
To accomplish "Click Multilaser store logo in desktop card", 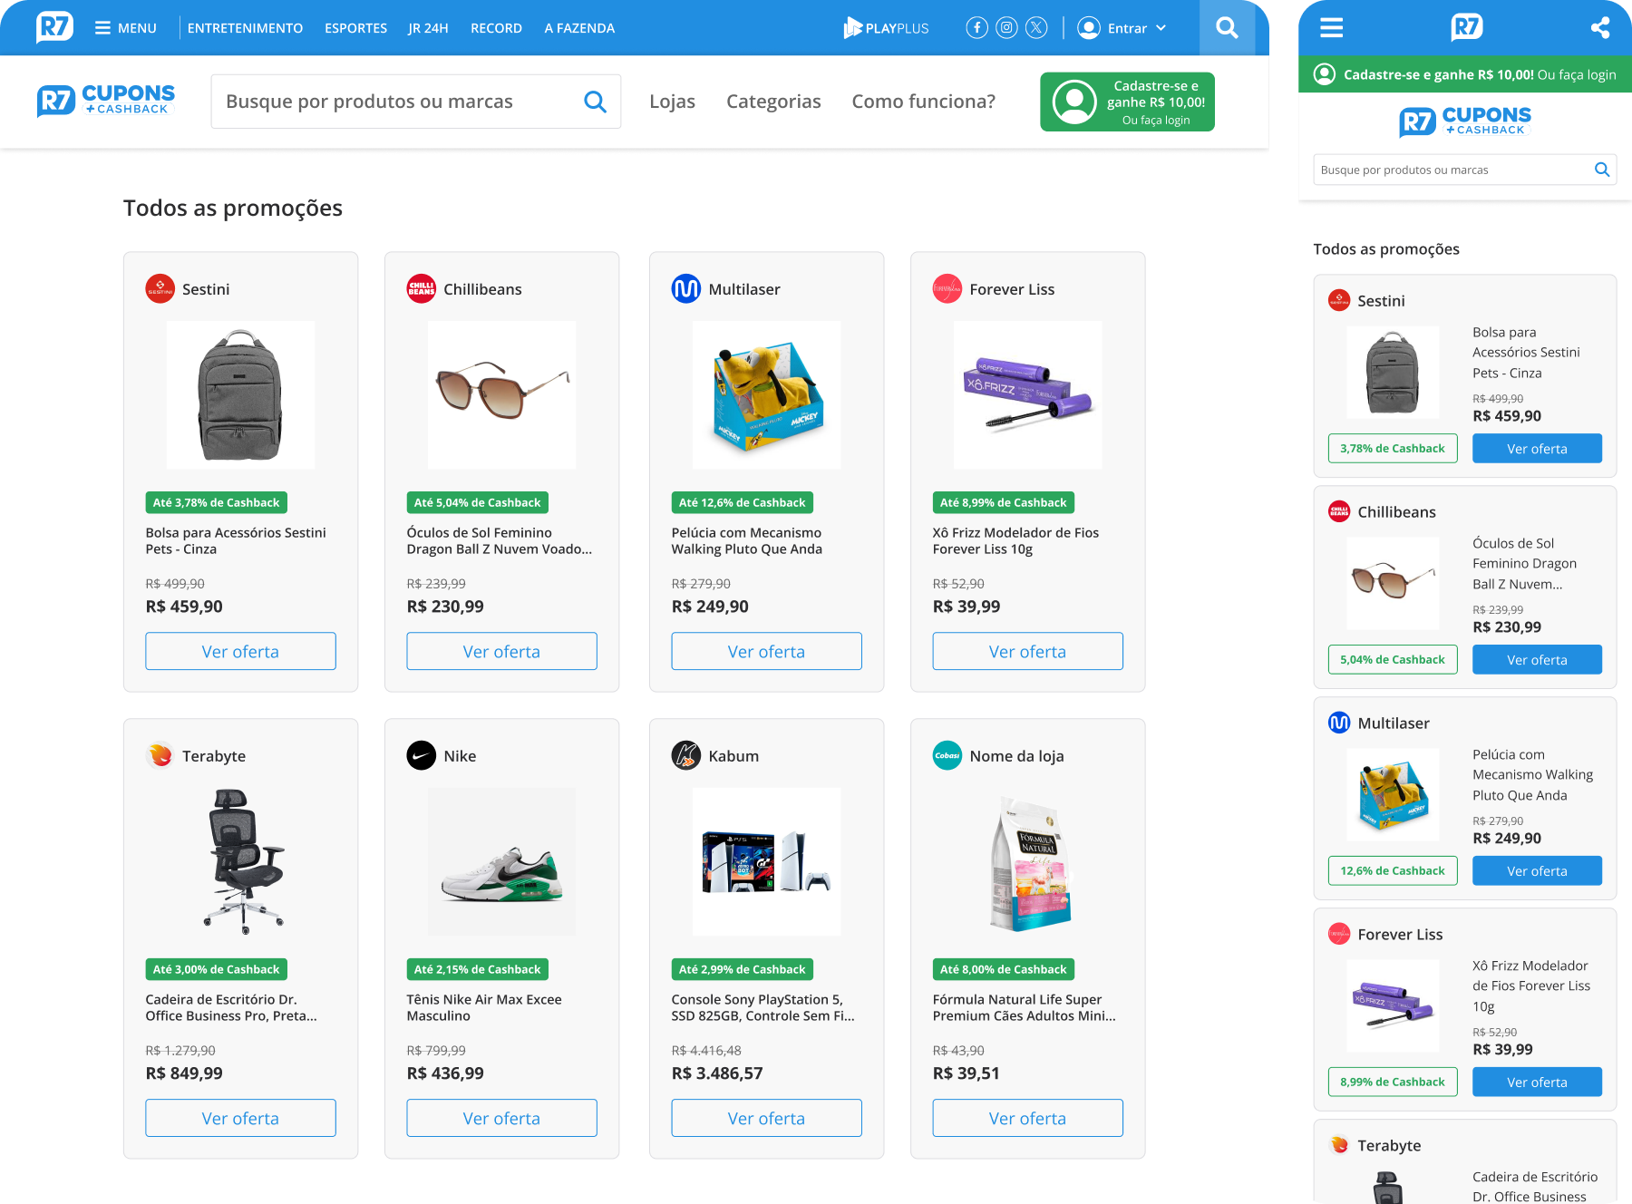I will point(686,289).
